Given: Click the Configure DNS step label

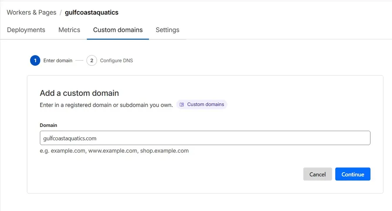Looking at the screenshot, I should point(116,61).
